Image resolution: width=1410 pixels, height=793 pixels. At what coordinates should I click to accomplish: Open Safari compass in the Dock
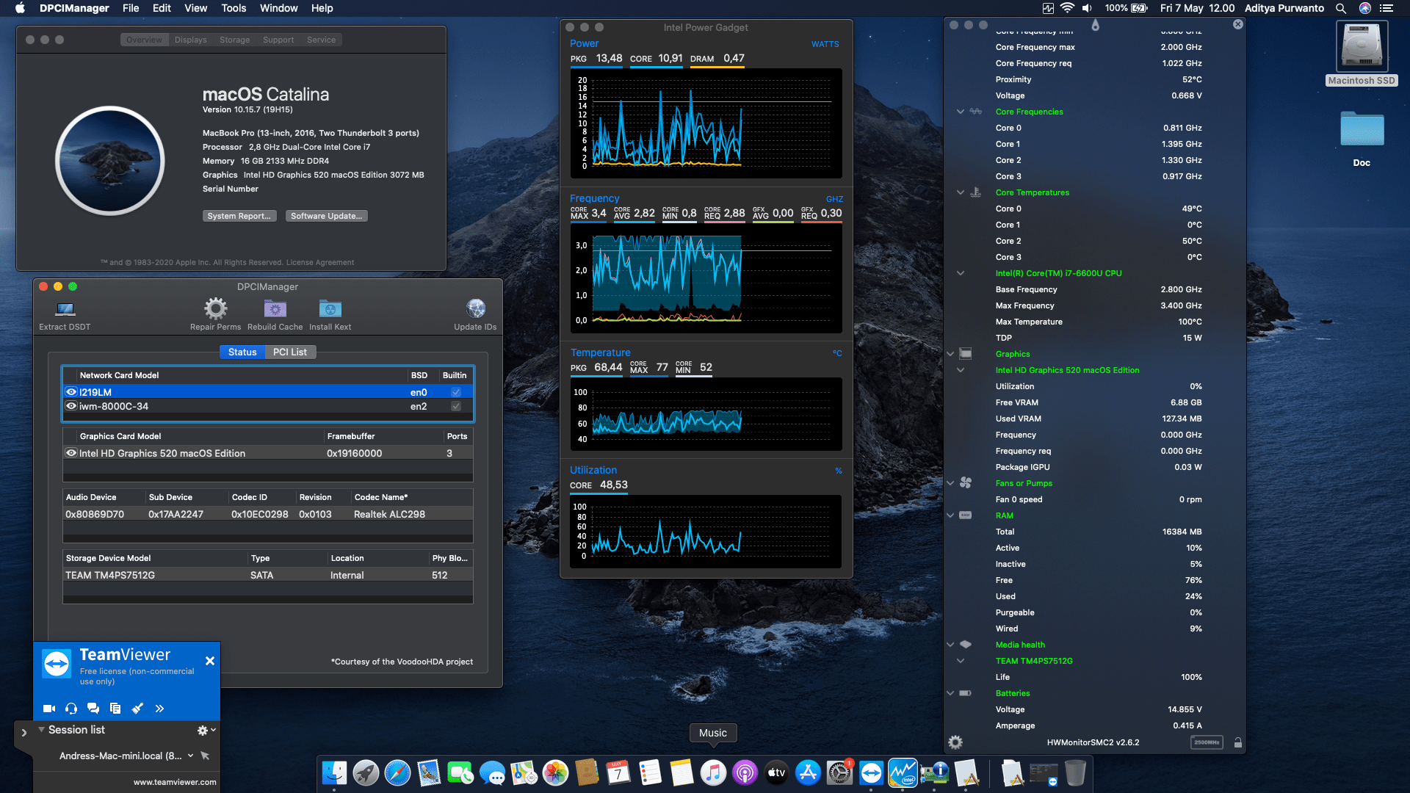[x=397, y=772]
